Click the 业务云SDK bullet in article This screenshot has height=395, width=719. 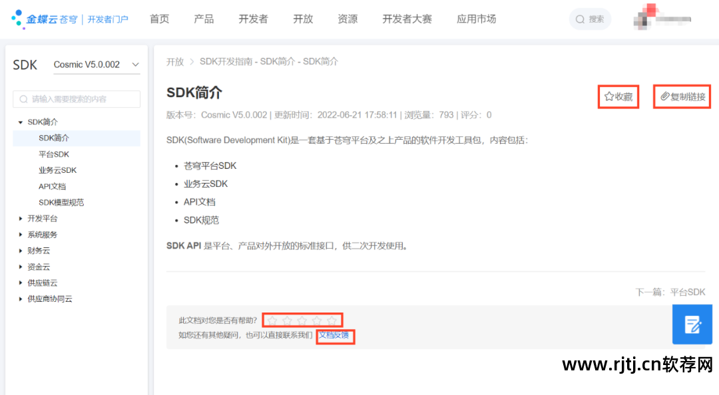(x=206, y=184)
